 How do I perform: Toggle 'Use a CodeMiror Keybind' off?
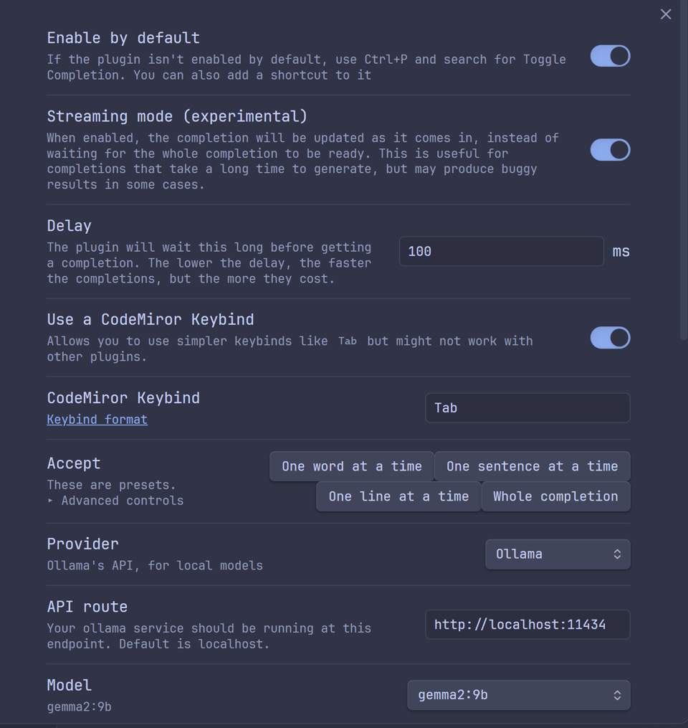pyautogui.click(x=610, y=338)
